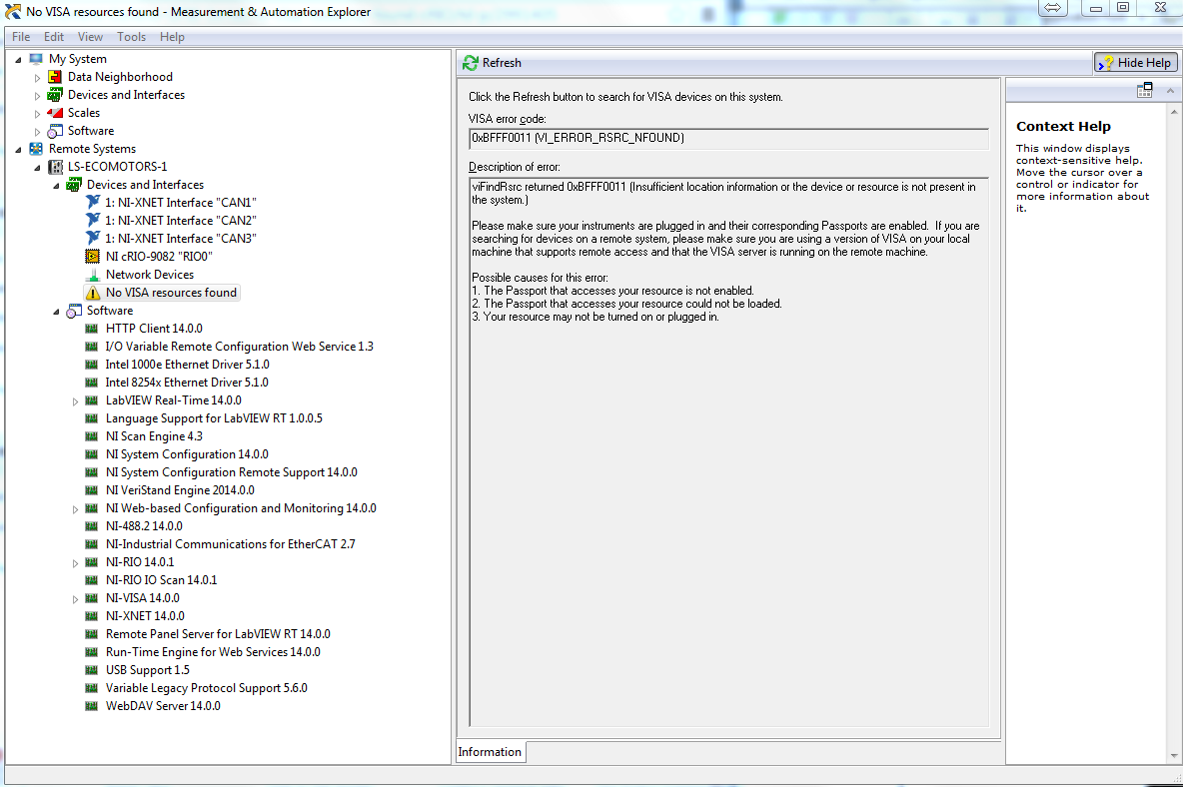The width and height of the screenshot is (1183, 787).
Task: Select Remote Panel Server for LabVIEW RT
Action: pyautogui.click(x=217, y=634)
